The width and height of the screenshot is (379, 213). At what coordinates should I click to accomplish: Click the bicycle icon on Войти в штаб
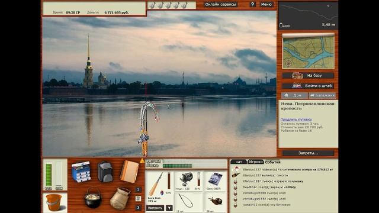297,86
